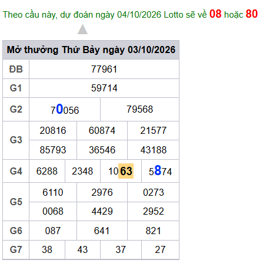Click the red predicted number 80
The width and height of the screenshot is (263, 263).
click(x=252, y=14)
